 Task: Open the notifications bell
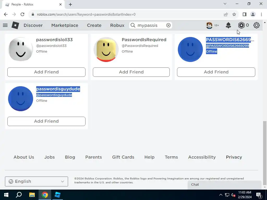(228, 25)
